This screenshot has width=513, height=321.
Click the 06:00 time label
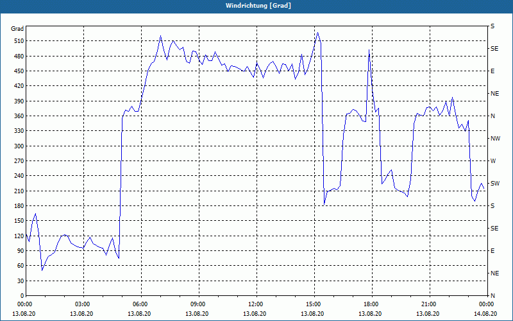[139, 304]
